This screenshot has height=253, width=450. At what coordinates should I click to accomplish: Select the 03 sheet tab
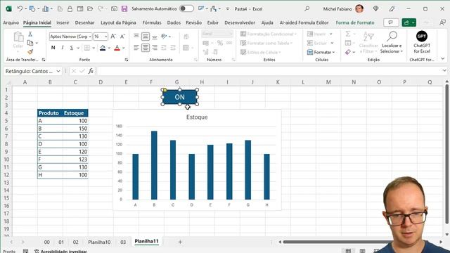pyautogui.click(x=123, y=242)
